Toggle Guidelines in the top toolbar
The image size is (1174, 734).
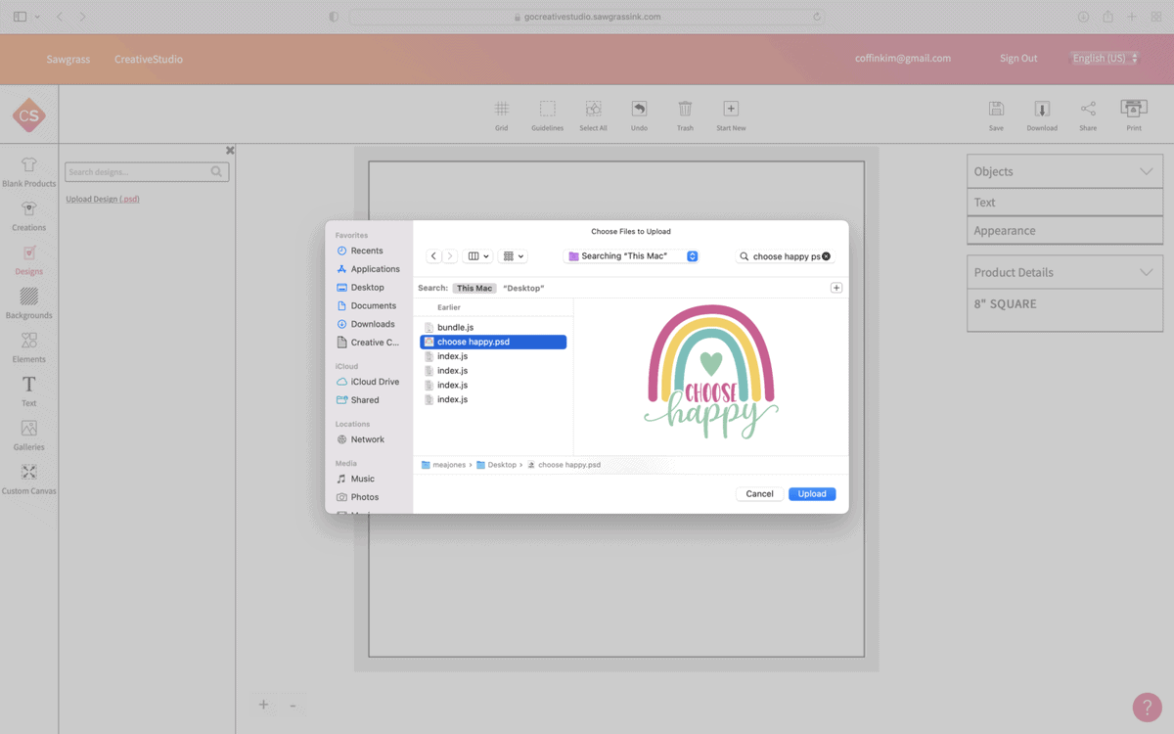click(547, 110)
